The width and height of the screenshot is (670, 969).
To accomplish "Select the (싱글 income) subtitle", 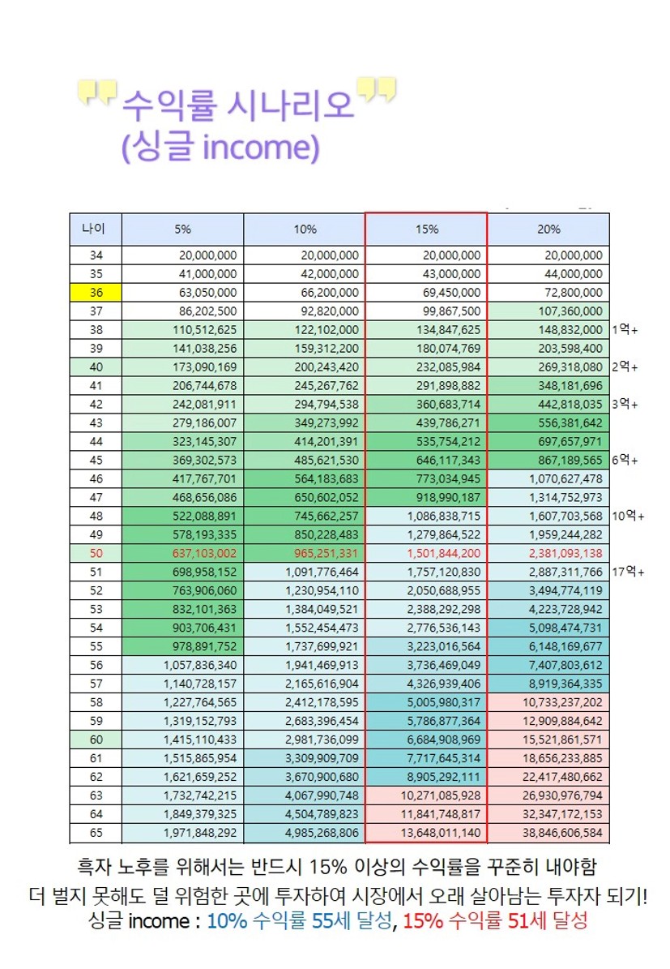I will click(x=220, y=148).
